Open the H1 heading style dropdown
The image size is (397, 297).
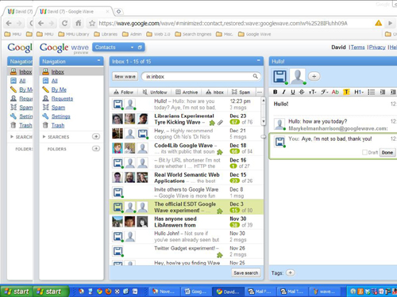pos(358,92)
